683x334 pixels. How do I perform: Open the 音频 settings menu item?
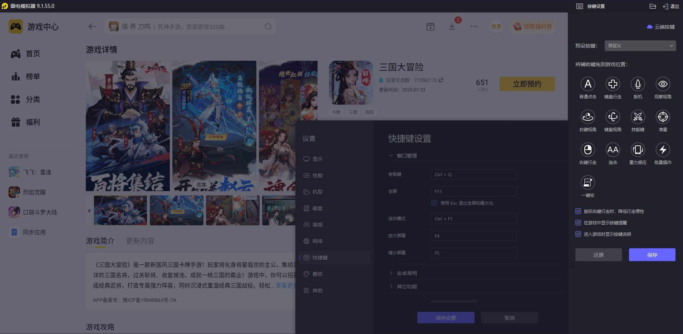pyautogui.click(x=318, y=224)
